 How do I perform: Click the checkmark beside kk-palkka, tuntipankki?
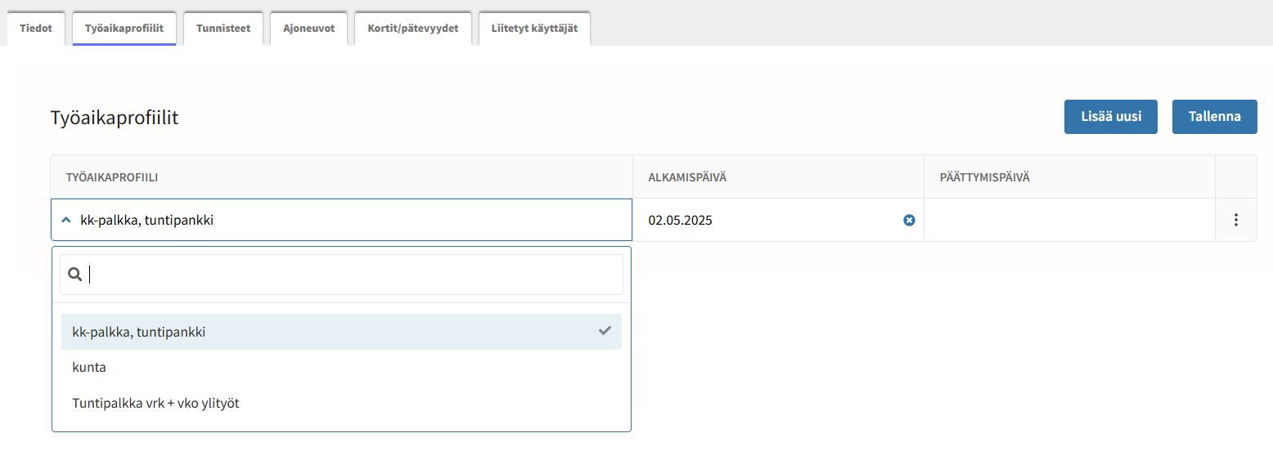coord(605,331)
